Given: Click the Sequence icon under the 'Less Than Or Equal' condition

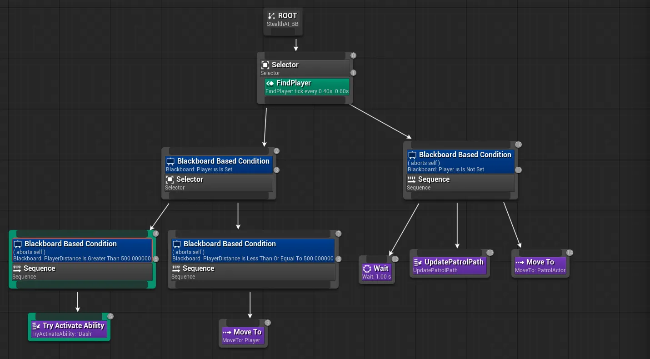Looking at the screenshot, I should (176, 269).
